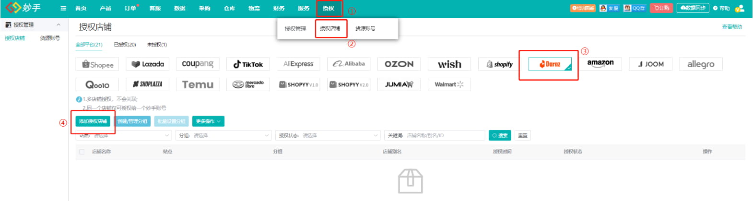753x201 pixels.
Task: Open the QQ群 group icon
Action: pyautogui.click(x=635, y=8)
